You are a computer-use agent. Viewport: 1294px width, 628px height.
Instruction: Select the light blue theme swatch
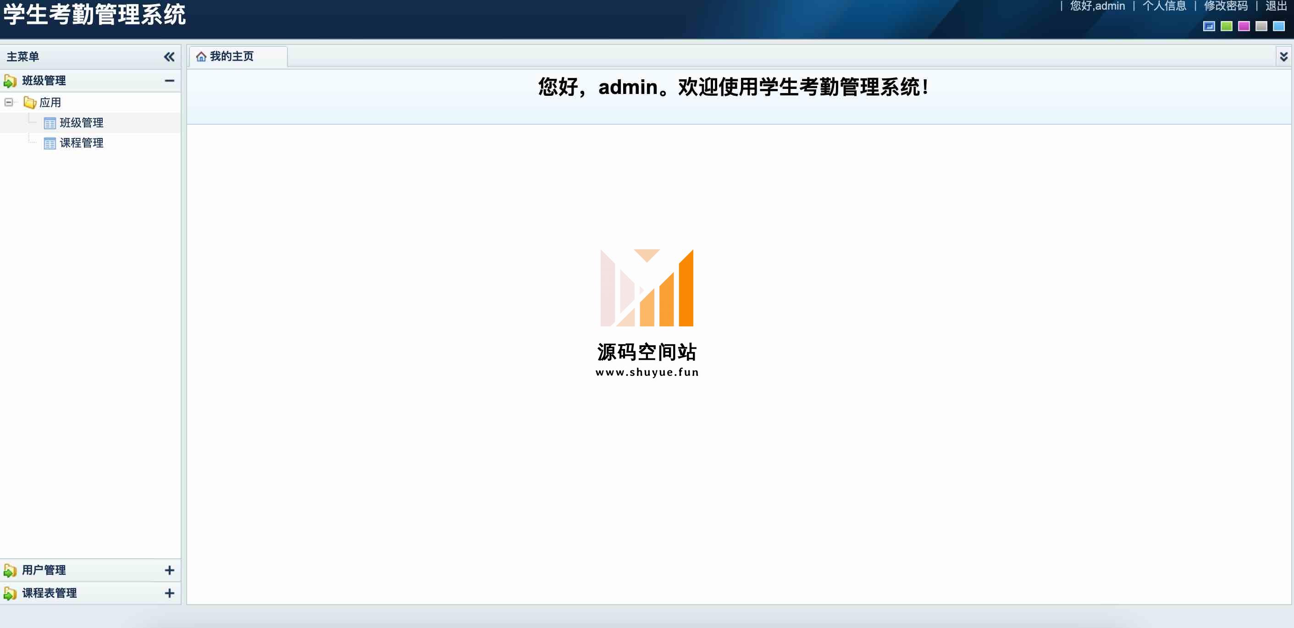(1279, 26)
